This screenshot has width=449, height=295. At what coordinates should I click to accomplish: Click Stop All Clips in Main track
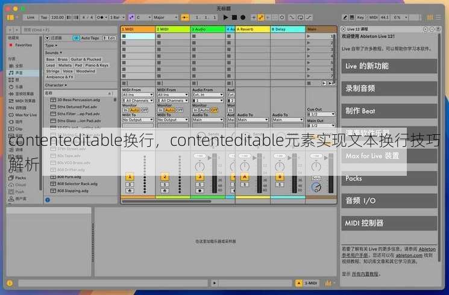(309, 83)
